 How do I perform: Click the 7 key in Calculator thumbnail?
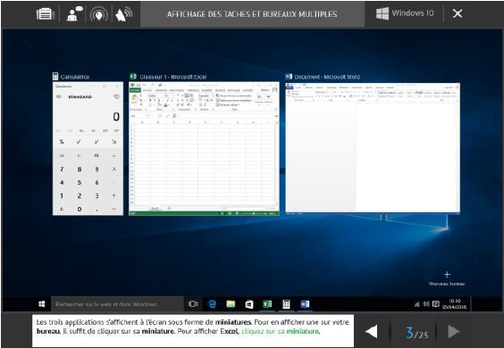pyautogui.click(x=62, y=170)
